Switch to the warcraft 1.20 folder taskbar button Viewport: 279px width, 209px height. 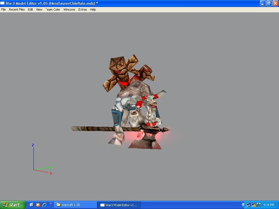pyautogui.click(x=76, y=205)
